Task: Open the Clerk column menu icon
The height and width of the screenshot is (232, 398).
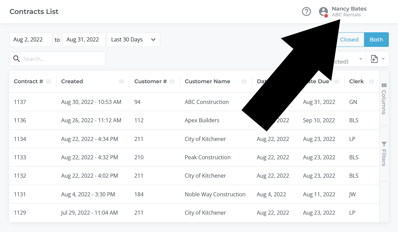Action: pos(371,82)
